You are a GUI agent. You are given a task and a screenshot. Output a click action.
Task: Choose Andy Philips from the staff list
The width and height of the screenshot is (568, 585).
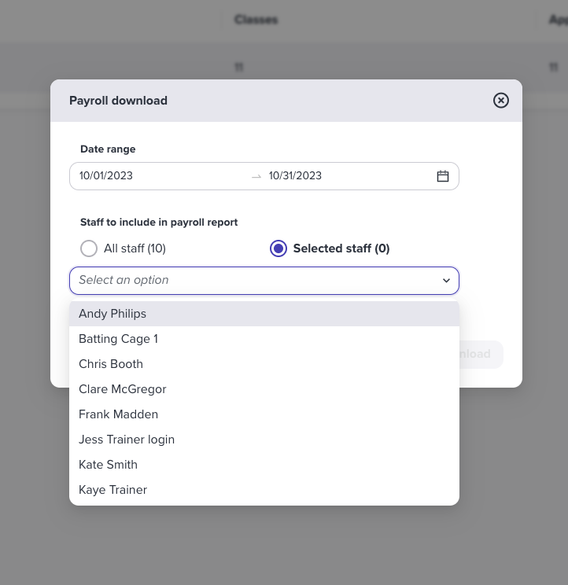(264, 314)
